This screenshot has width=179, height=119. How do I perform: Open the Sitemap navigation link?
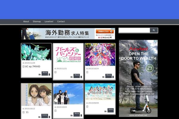pos(37,21)
